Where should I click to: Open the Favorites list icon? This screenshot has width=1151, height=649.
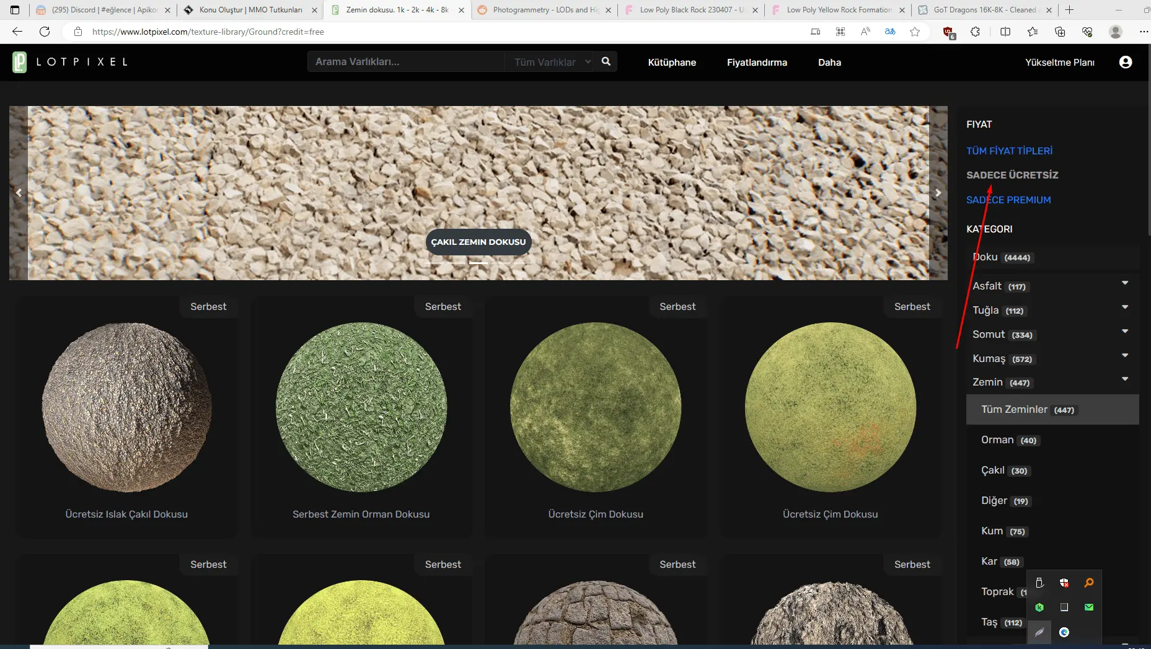coord(1033,32)
